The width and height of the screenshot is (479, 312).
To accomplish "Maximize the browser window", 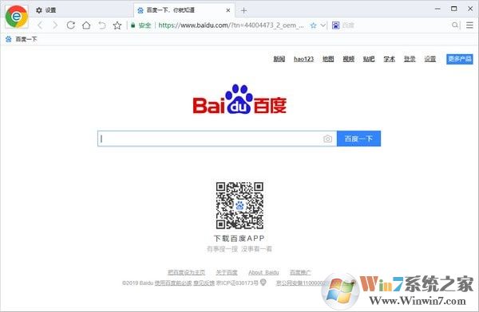I will point(454,9).
